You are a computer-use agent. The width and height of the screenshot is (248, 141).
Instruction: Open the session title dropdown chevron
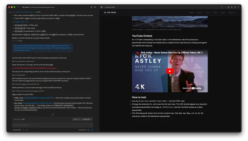point(55,7)
